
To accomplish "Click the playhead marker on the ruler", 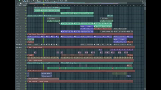I will coord(44,5).
